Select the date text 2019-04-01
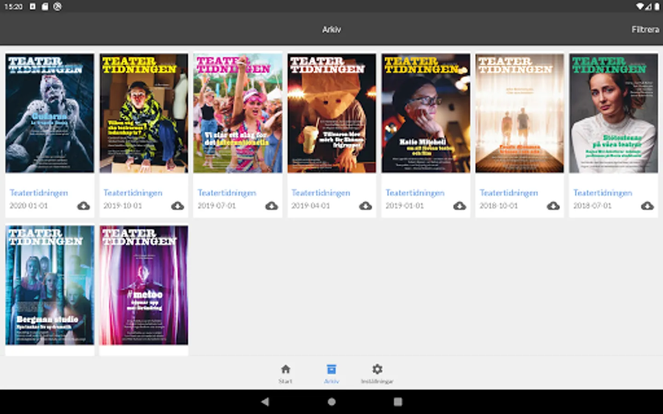 310,206
